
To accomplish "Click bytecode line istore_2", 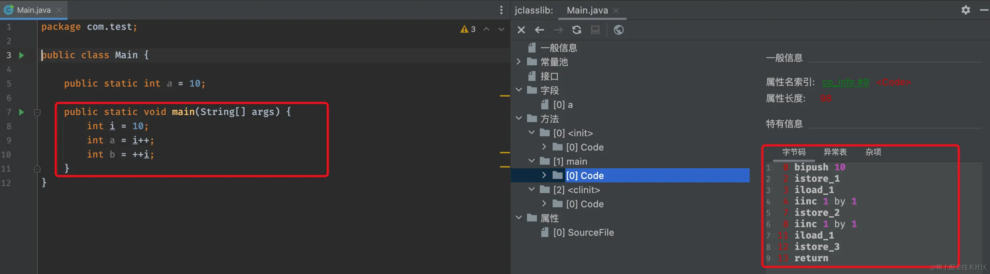I will tap(817, 213).
